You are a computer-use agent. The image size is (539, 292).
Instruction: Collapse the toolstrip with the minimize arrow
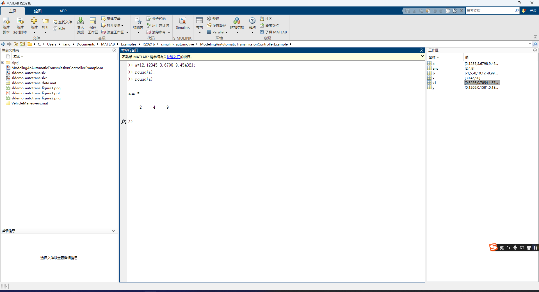tap(535, 37)
